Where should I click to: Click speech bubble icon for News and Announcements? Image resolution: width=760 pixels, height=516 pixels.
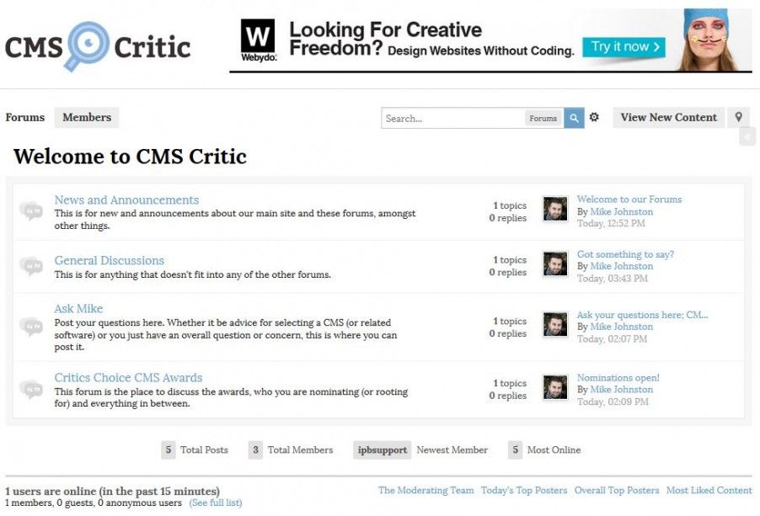[31, 211]
